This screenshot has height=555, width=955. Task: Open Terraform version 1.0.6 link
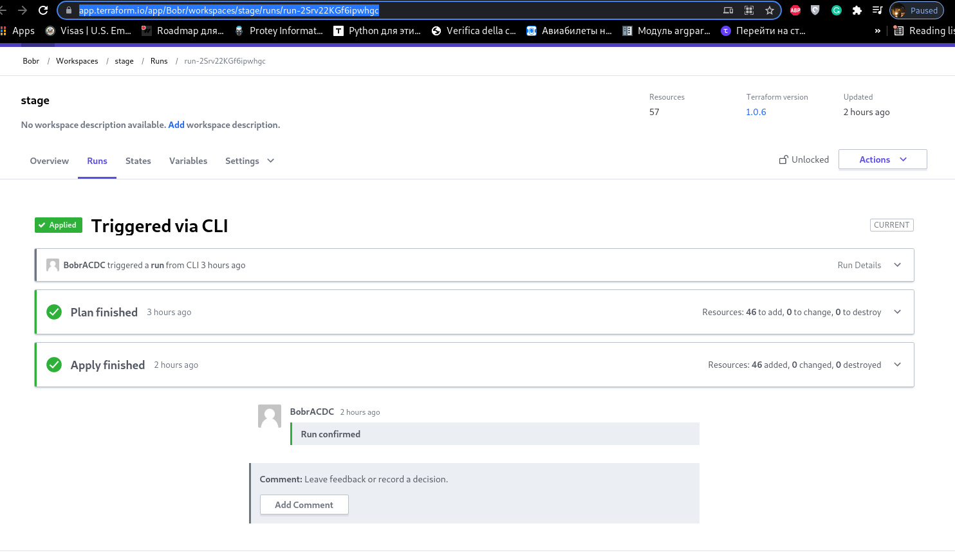[756, 112]
